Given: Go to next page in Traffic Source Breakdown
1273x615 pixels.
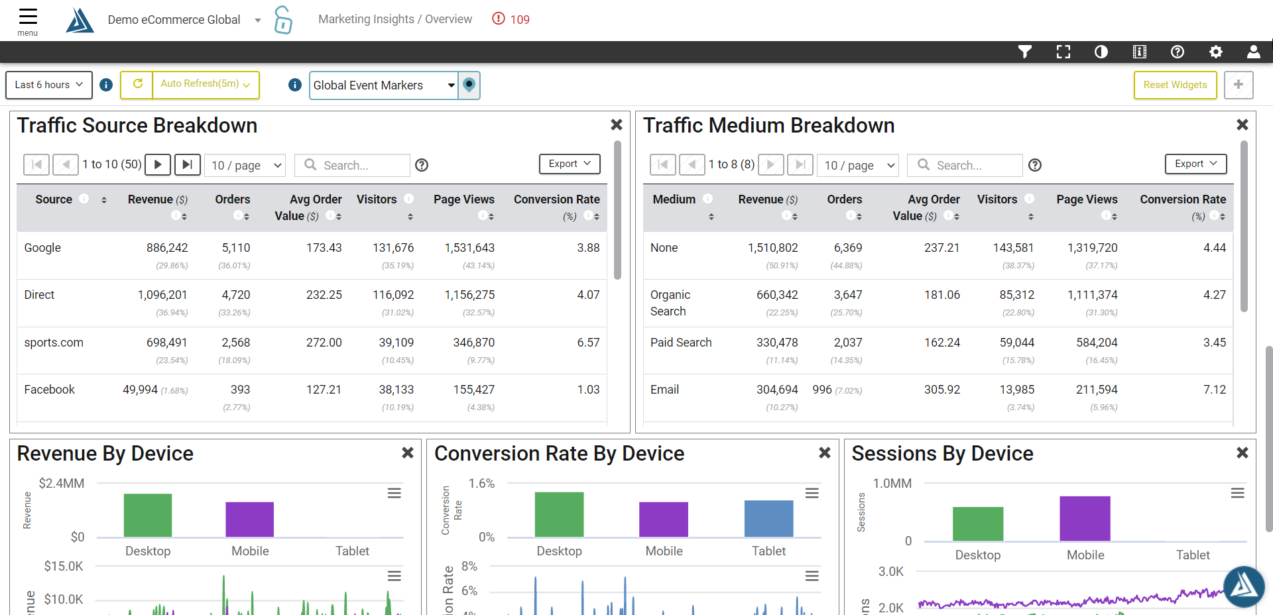Looking at the screenshot, I should click(158, 164).
